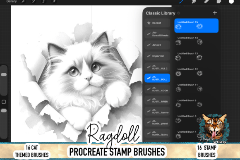Open the Layers panel icon

point(219,2)
